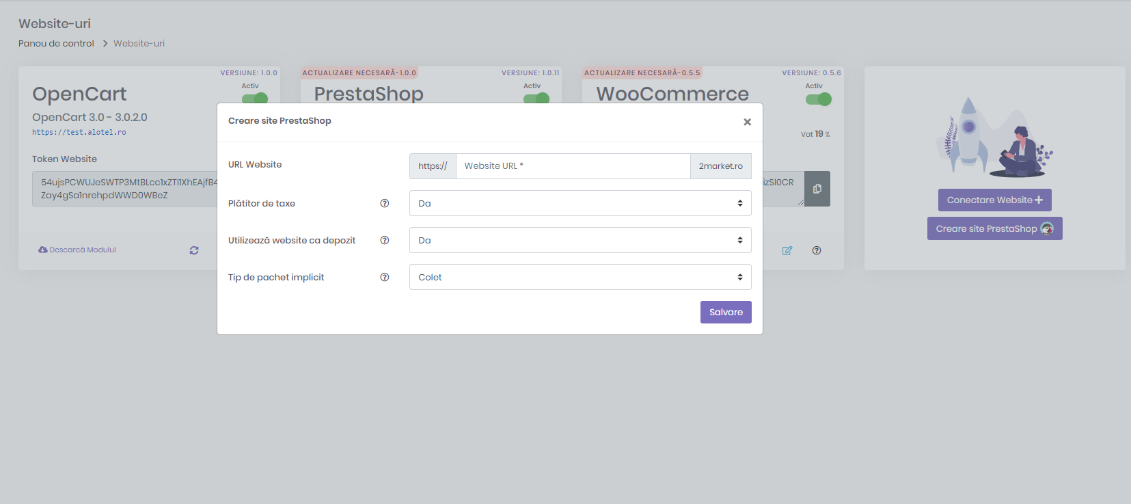The image size is (1131, 504).
Task: Click the OpenCart refresh sync icon
Action: (194, 250)
